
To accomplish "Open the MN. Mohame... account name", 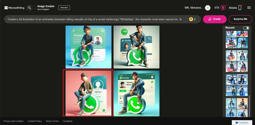I will click(194, 7).
